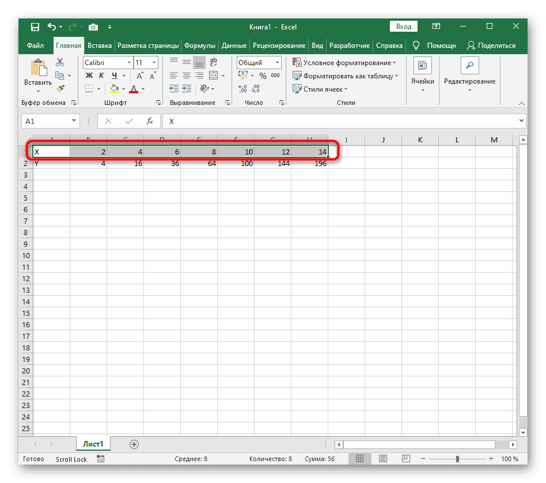546x483 pixels.
Task: Toggle bold formatting (Ж icon)
Action: point(89,76)
